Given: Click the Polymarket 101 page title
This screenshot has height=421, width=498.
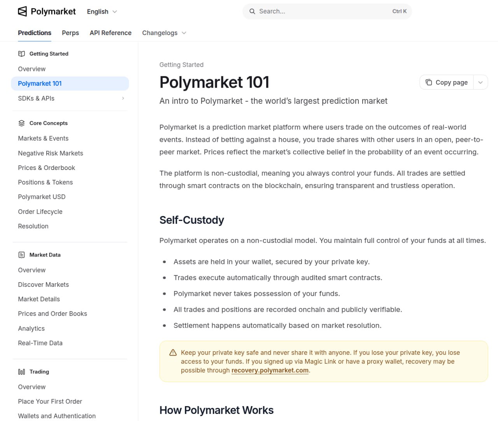Looking at the screenshot, I should [214, 82].
